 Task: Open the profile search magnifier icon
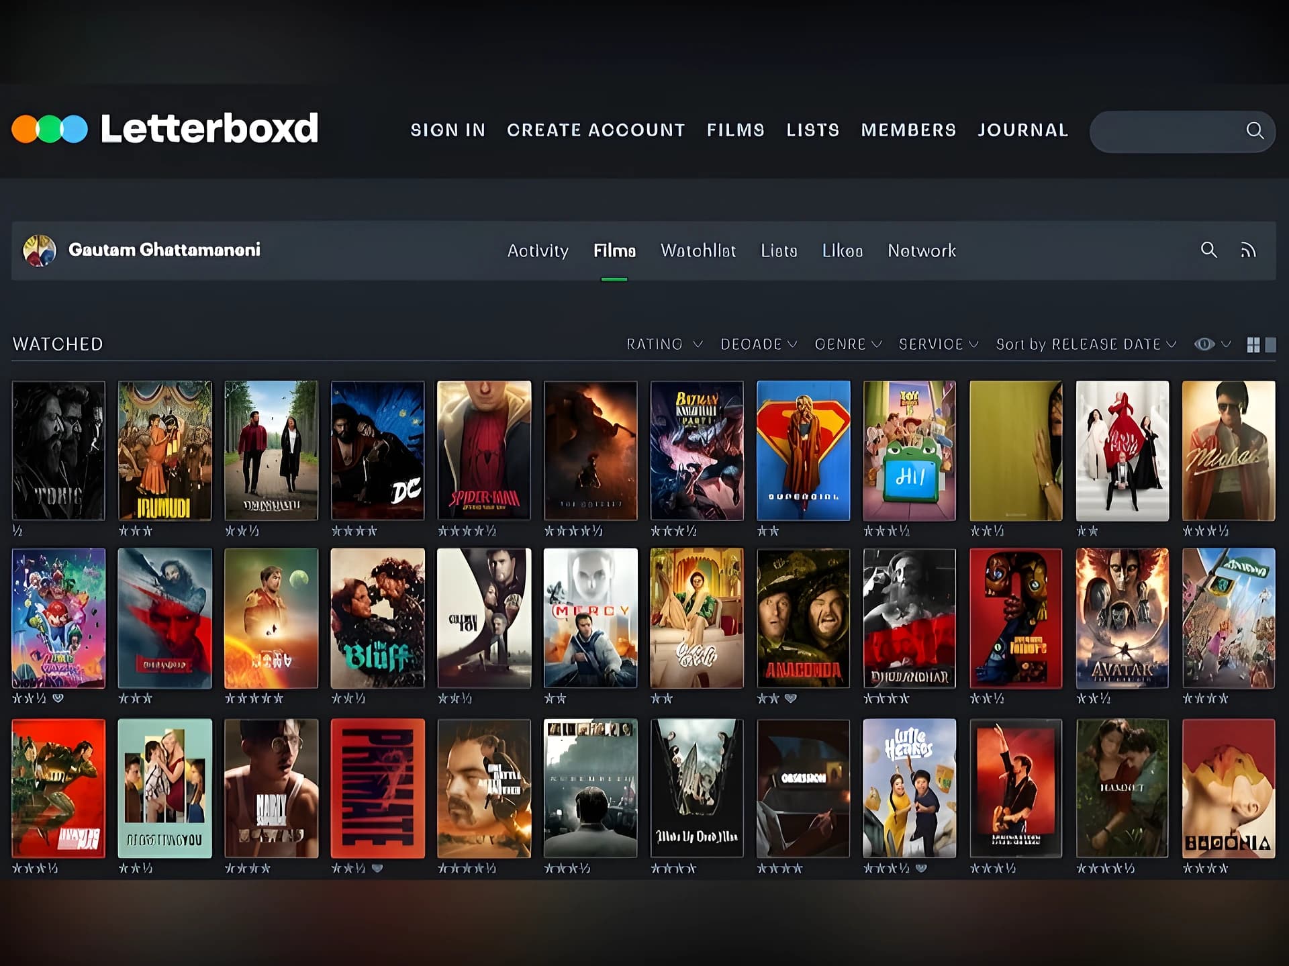1208,250
